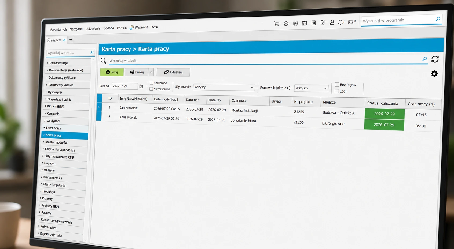Click the green Dodaj button
This screenshot has height=249, width=454.
(112, 72)
